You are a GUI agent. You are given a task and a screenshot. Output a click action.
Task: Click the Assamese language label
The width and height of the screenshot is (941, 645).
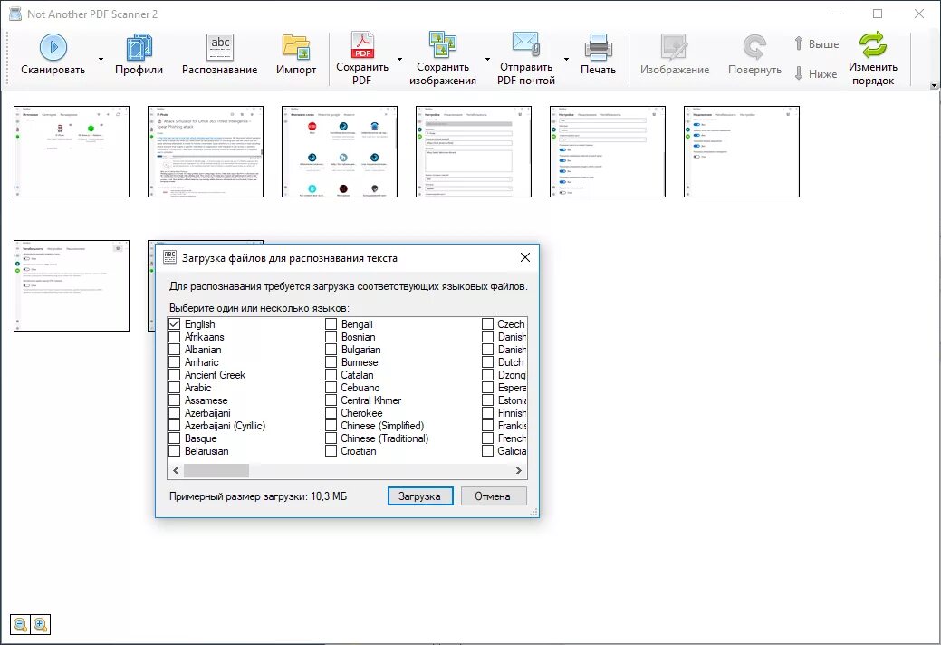(x=206, y=400)
